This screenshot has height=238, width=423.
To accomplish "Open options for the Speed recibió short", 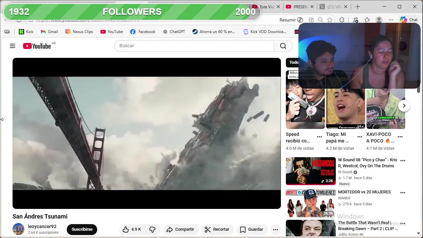I will tap(320, 137).
